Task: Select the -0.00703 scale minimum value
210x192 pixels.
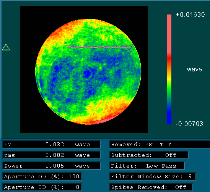Action: (189, 124)
